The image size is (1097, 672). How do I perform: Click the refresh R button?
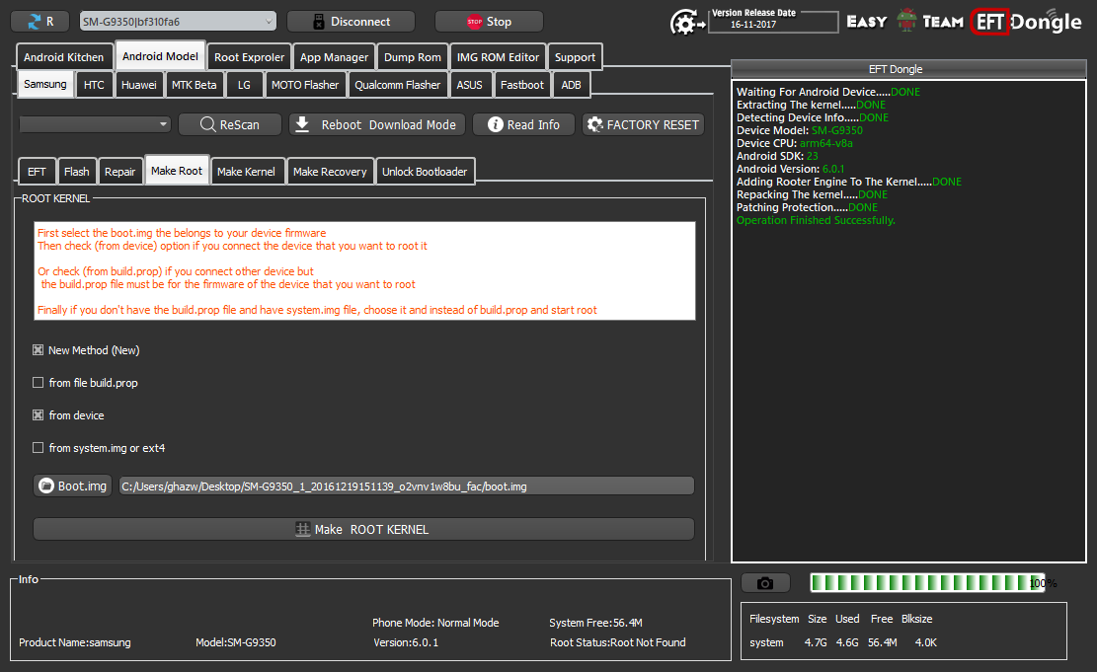point(39,22)
